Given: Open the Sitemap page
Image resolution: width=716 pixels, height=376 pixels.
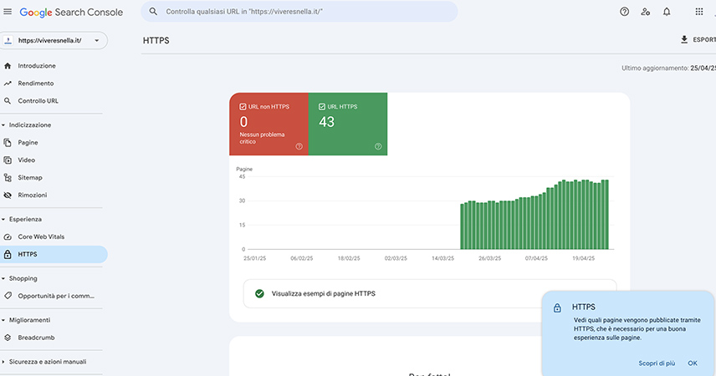Looking at the screenshot, I should [x=30, y=177].
